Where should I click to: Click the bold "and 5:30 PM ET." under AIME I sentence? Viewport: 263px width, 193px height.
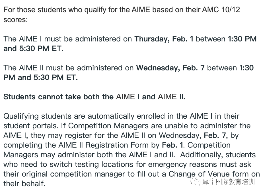(33, 49)
